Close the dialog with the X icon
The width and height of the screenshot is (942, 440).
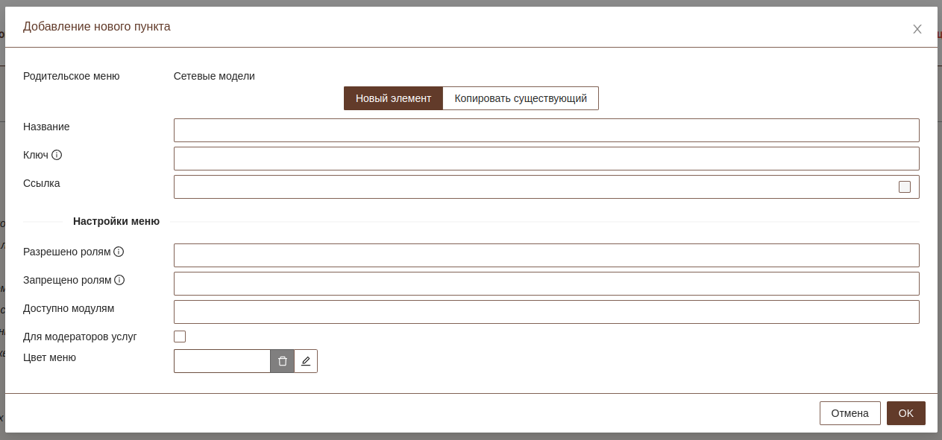[917, 29]
